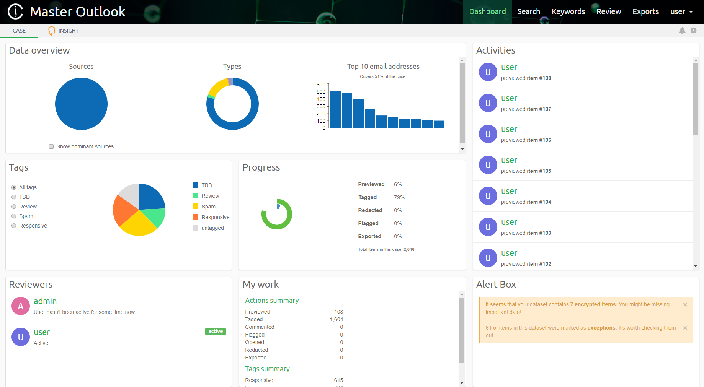704x387 pixels.
Task: Click the notification bell icon
Action: point(682,31)
